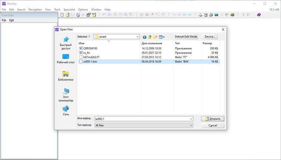This screenshot has width=281, height=160.
Task: Click the purple Help book icon
Action: (259, 15)
